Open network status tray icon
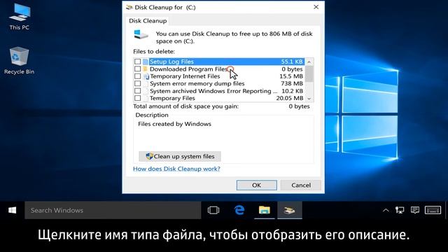The width and height of the screenshot is (448, 252). (x=400, y=210)
